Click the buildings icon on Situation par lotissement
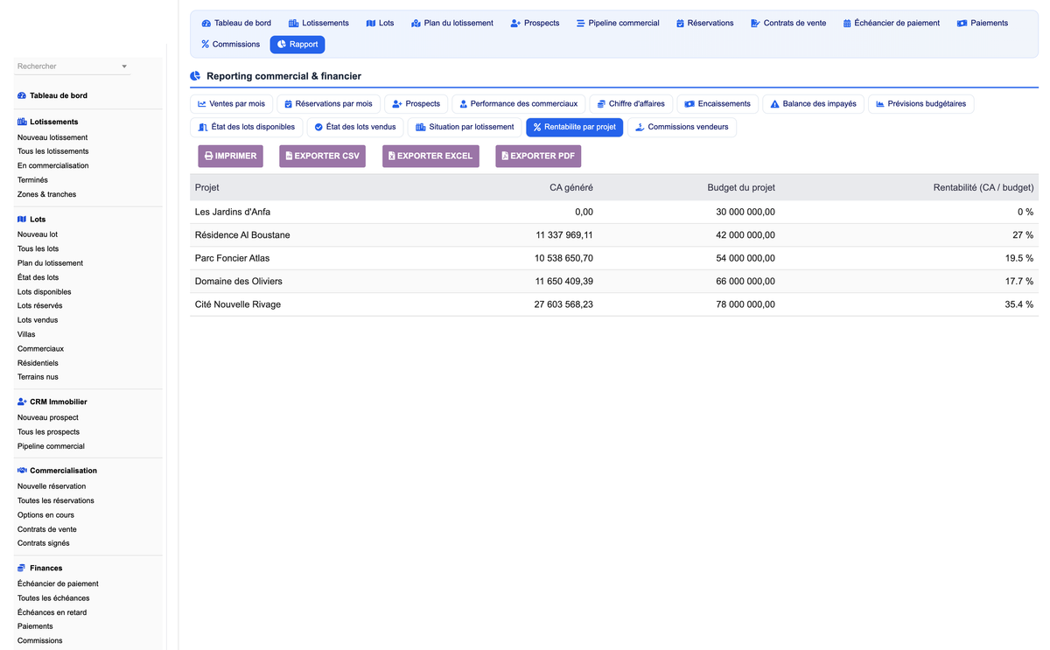Screen dimensions: 1050x650 tap(420, 127)
